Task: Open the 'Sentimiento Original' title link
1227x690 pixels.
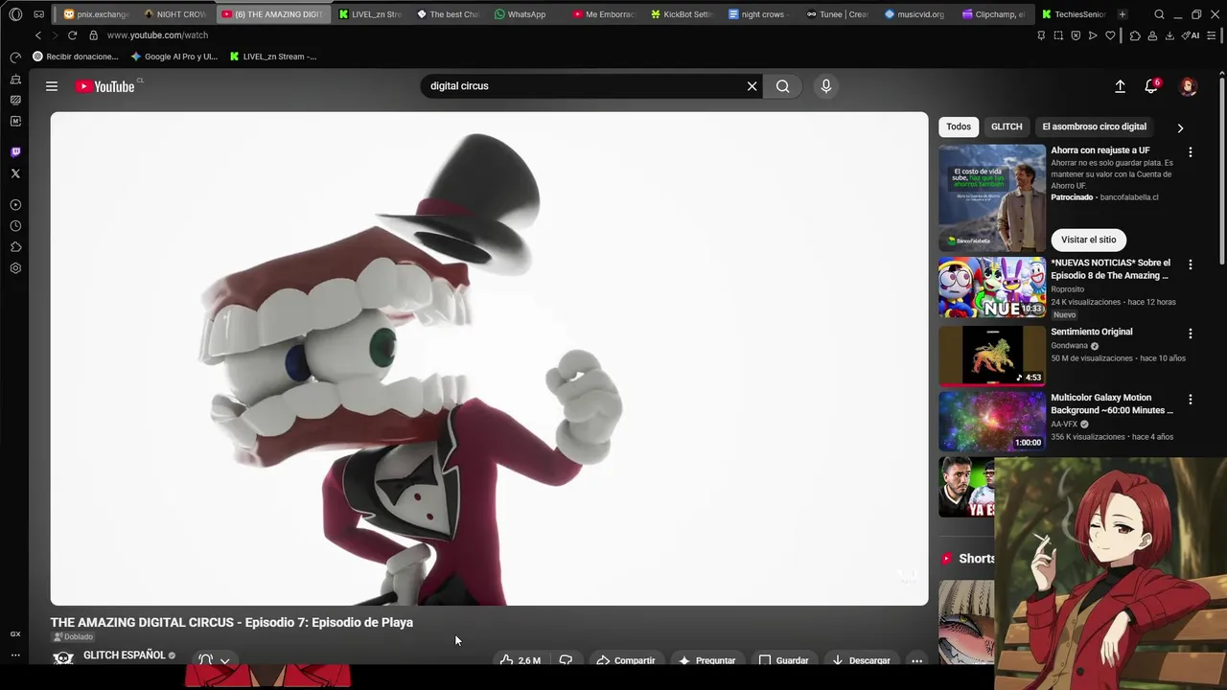Action: 1092,332
